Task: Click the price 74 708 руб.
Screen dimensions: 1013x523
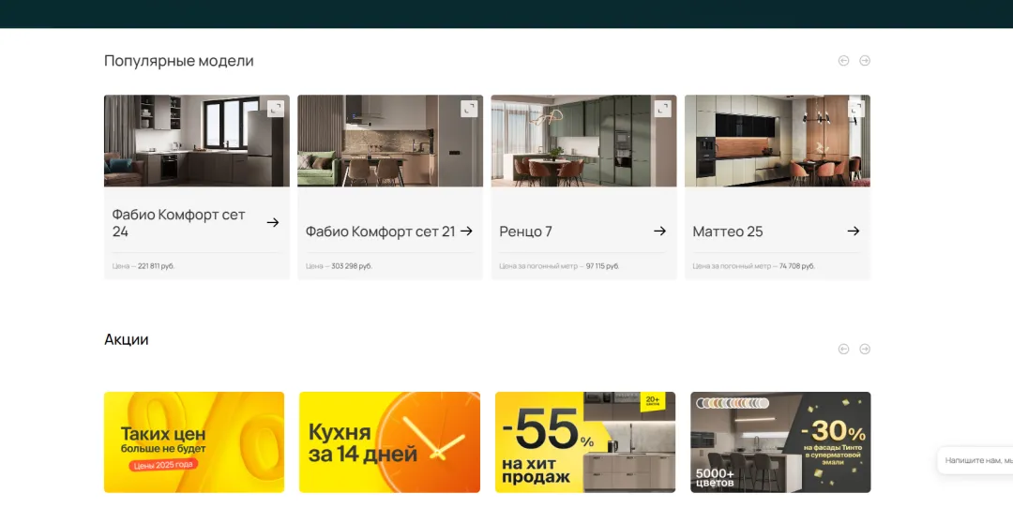Action: click(x=797, y=266)
